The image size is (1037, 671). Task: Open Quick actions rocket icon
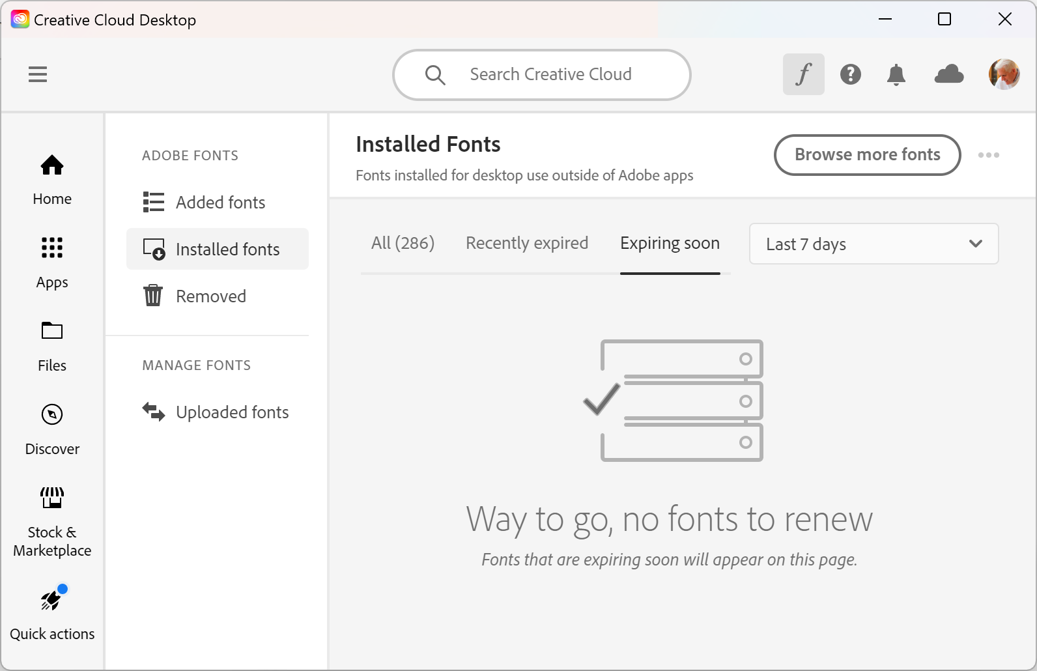52,599
